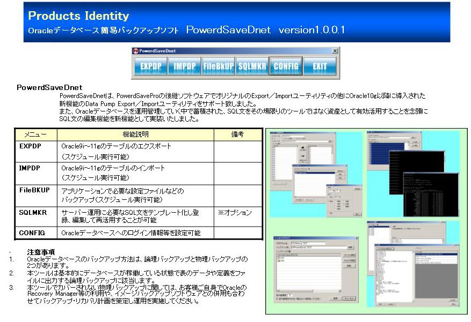This screenshot has width=471, height=322.
Task: Click the "機能説明" table header
Action: click(x=135, y=134)
